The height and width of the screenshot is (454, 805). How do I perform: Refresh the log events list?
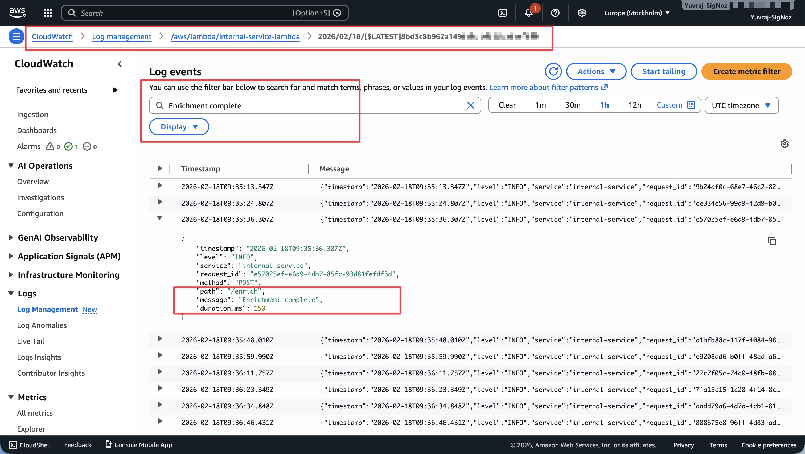click(x=553, y=71)
